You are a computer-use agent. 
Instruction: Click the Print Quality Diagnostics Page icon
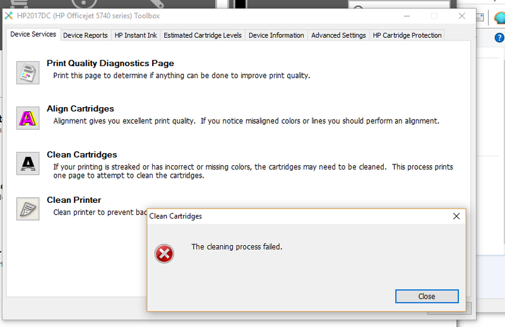pyautogui.click(x=28, y=72)
